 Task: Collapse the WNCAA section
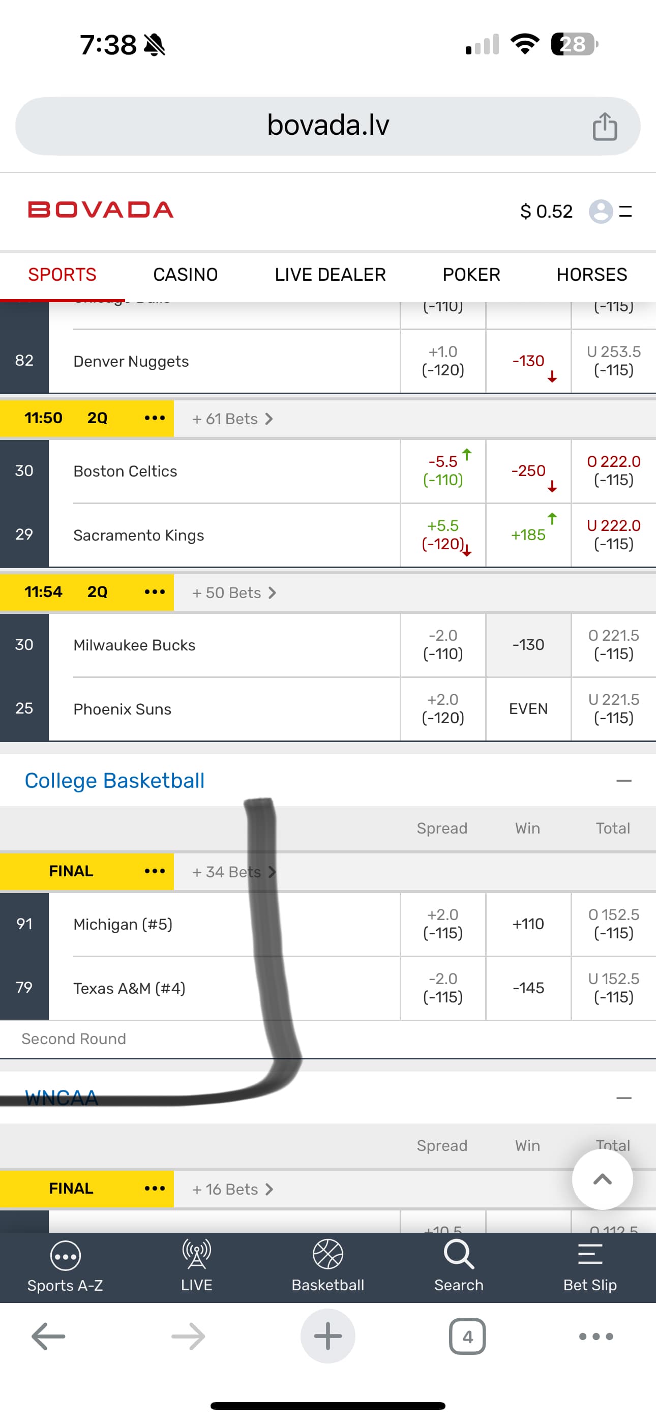coord(623,1098)
